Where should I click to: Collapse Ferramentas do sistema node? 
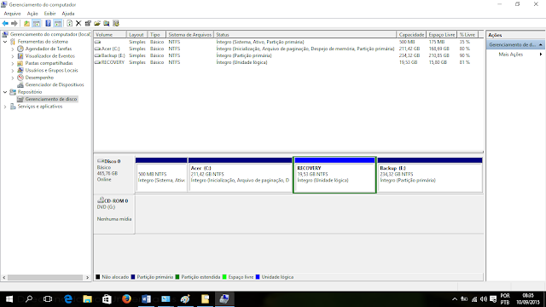click(5, 42)
